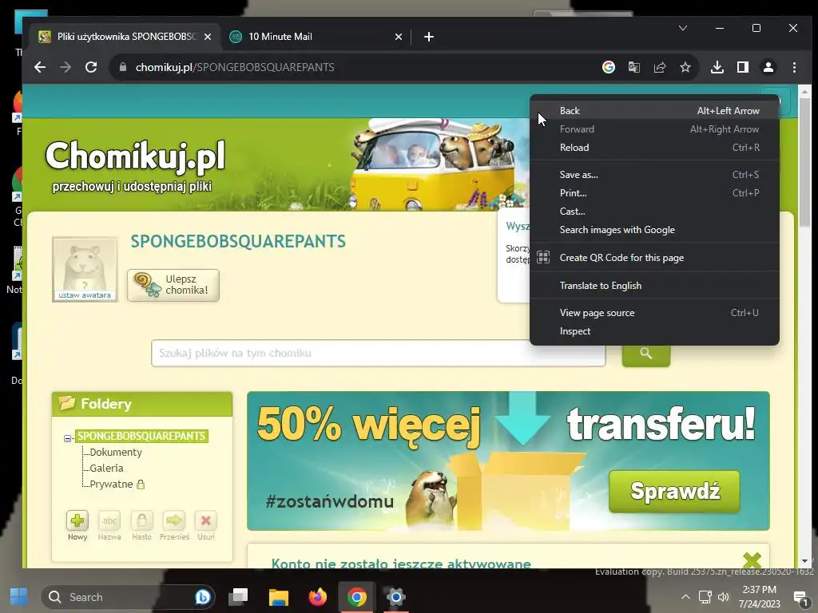Choose Create QR Code for this page
The image size is (818, 613).
click(654, 258)
